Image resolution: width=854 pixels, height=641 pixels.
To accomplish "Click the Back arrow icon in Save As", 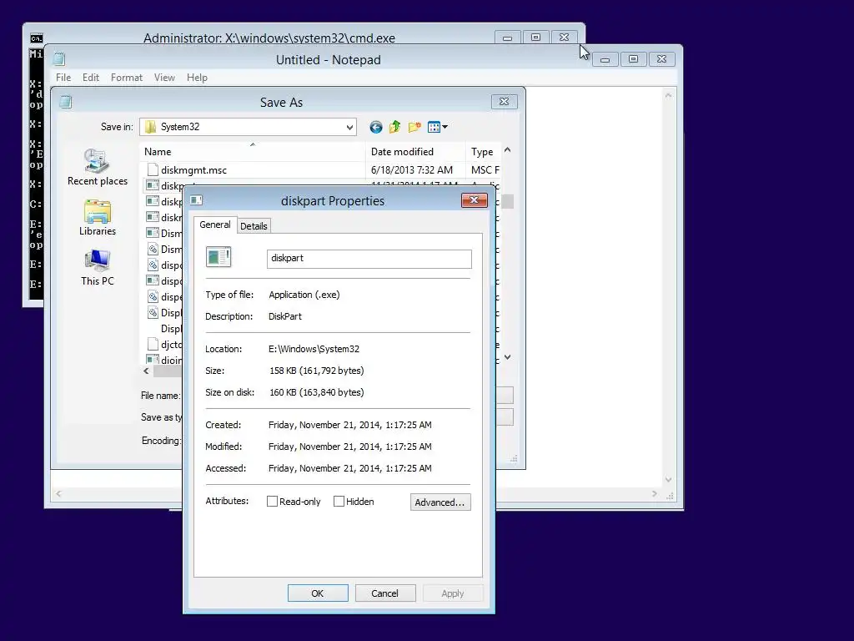I will point(376,127).
